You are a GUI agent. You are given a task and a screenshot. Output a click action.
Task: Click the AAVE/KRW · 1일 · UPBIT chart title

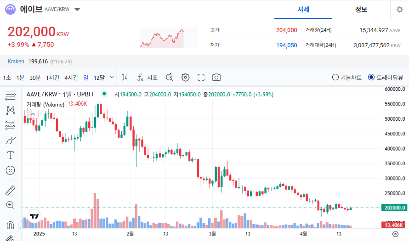pyautogui.click(x=60, y=94)
